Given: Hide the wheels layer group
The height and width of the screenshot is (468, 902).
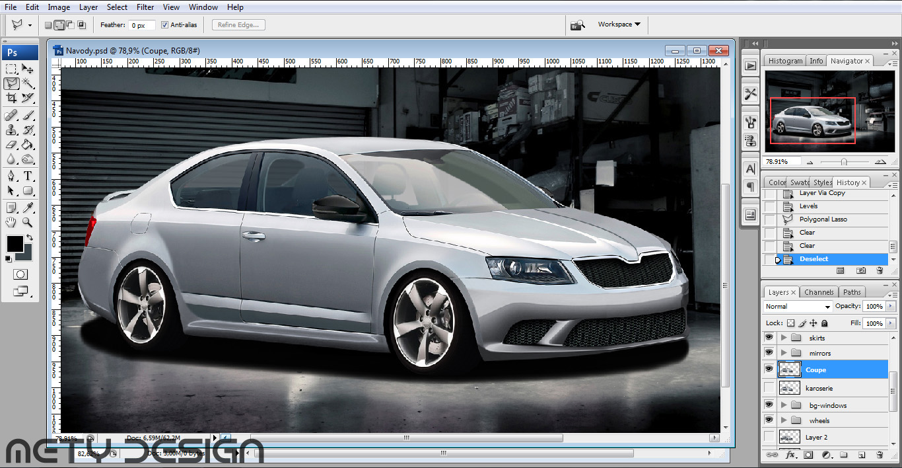Looking at the screenshot, I should tap(769, 420).
